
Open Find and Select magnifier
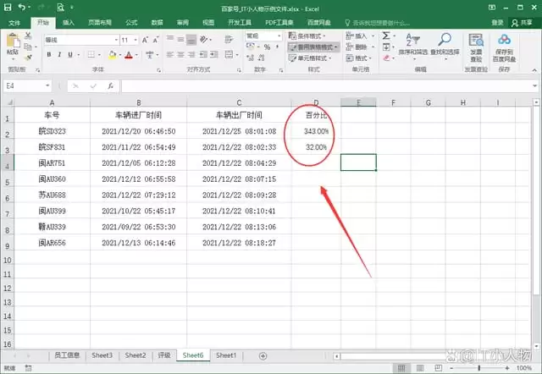pyautogui.click(x=445, y=46)
